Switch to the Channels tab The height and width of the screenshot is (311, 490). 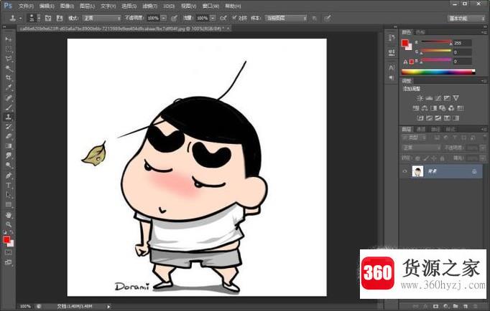click(x=421, y=129)
